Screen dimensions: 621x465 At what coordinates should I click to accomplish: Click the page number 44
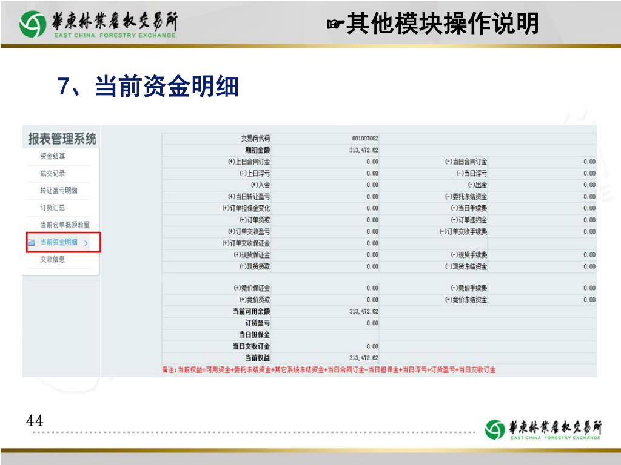tap(35, 421)
